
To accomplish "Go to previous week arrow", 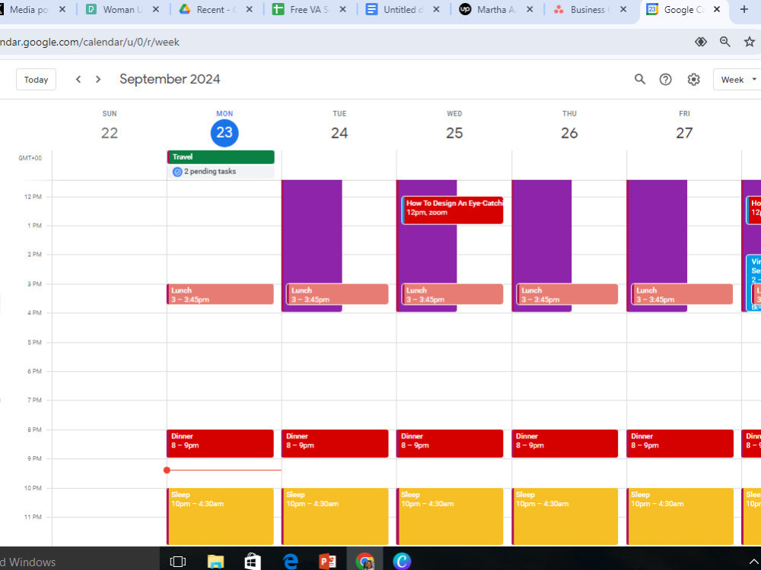I will point(78,79).
